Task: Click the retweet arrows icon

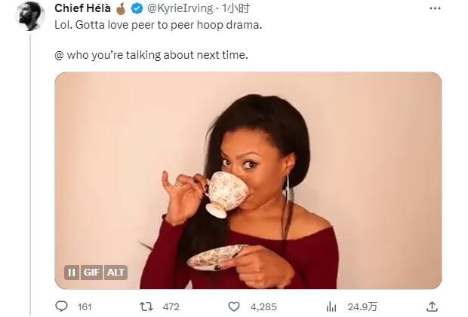Action: [147, 306]
